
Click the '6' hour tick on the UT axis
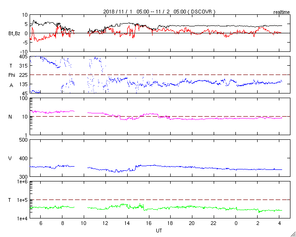pyautogui.click(x=41, y=224)
